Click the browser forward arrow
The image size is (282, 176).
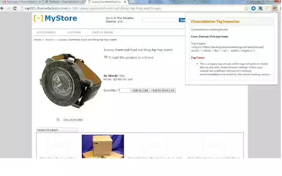tap(8, 8)
